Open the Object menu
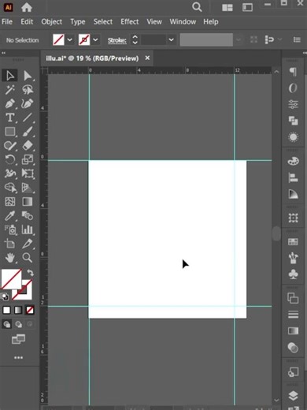Screen dimensions: 307x410 pos(51,21)
